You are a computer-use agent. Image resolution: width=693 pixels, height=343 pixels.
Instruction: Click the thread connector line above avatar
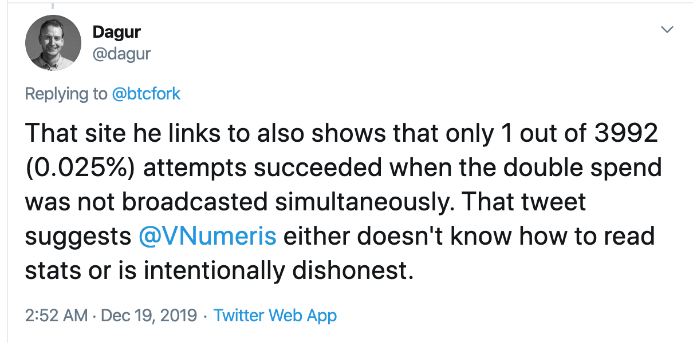[53, 5]
